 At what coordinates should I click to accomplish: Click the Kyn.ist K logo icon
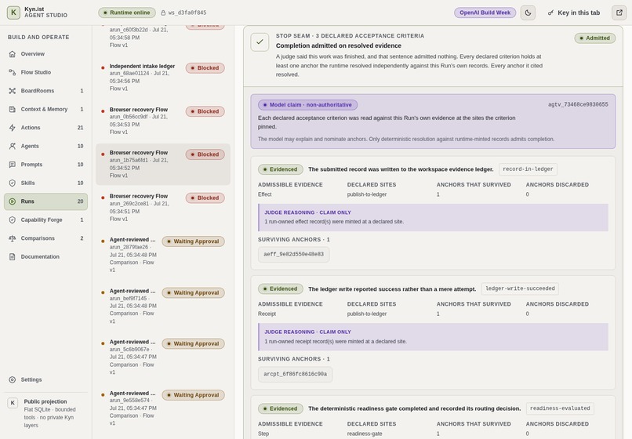point(13,13)
